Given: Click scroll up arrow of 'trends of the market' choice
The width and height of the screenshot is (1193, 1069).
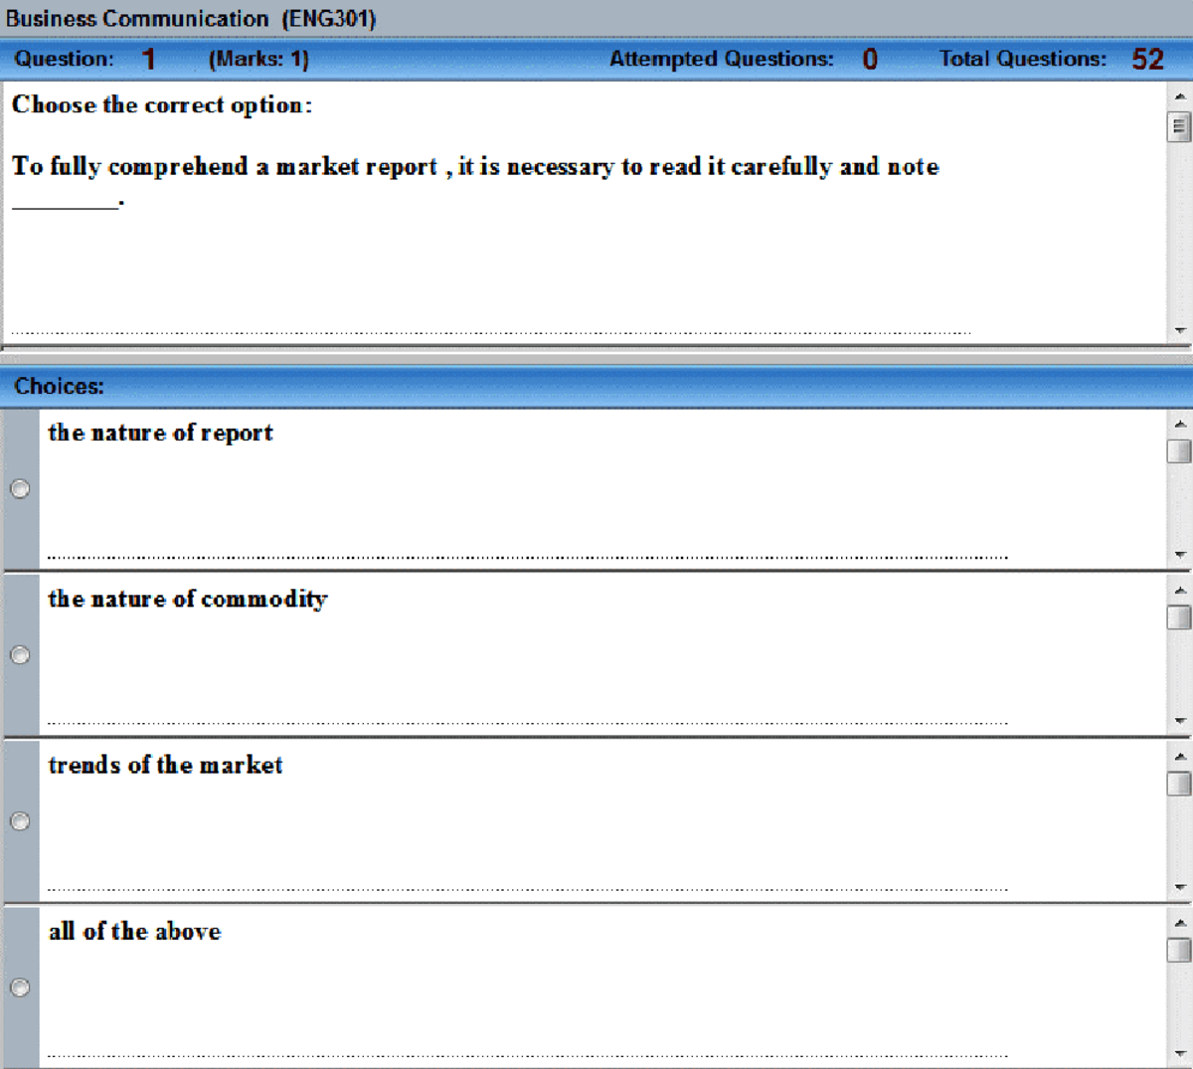Looking at the screenshot, I should (x=1180, y=756).
